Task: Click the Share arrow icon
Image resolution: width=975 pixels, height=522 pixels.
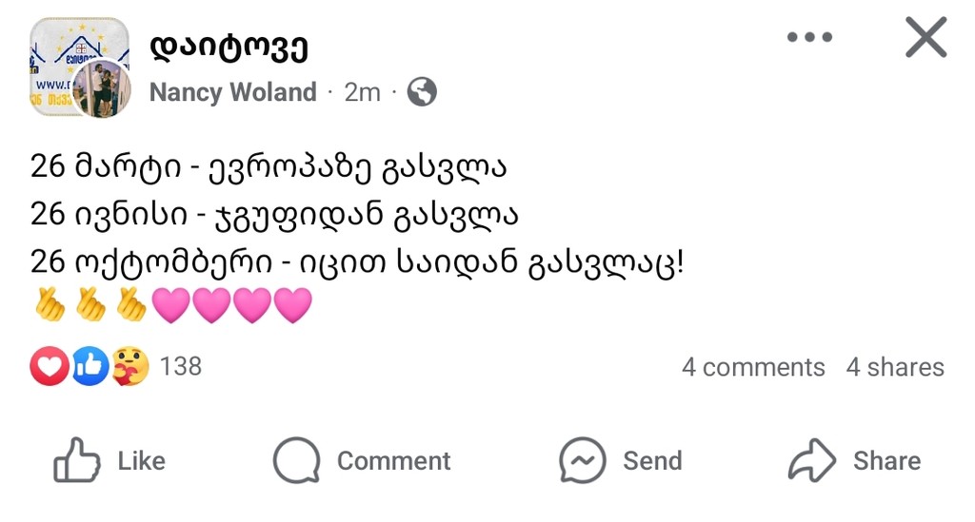Action: pyautogui.click(x=812, y=461)
